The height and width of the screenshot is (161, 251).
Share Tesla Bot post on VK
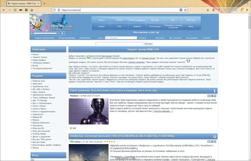click(215, 96)
